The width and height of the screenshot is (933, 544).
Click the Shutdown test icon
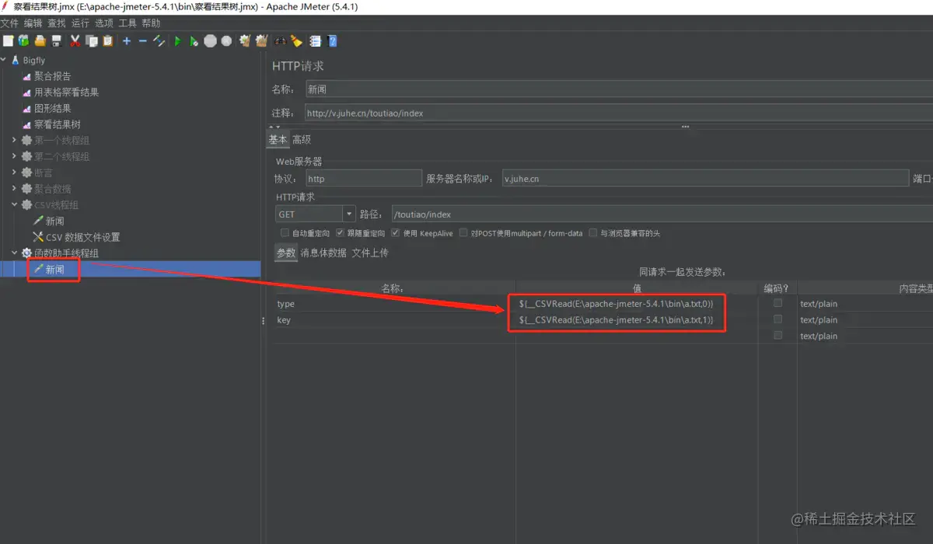[x=226, y=41]
